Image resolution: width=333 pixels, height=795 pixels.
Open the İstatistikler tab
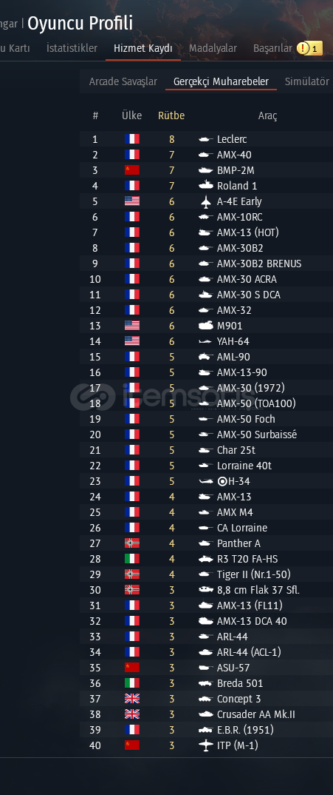(72, 49)
